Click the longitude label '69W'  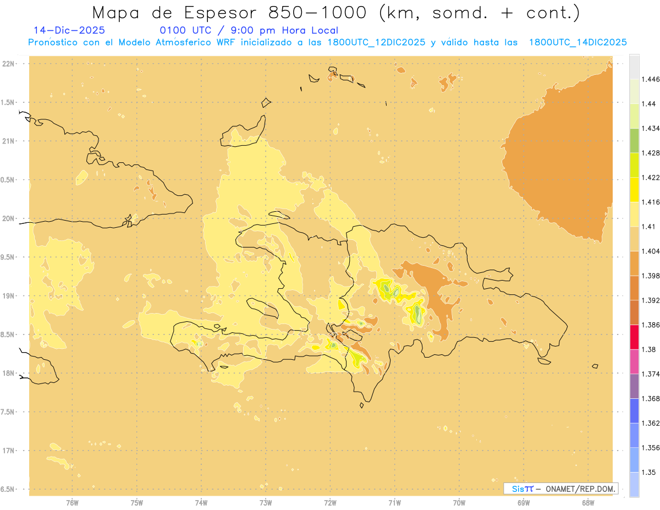[524, 503]
